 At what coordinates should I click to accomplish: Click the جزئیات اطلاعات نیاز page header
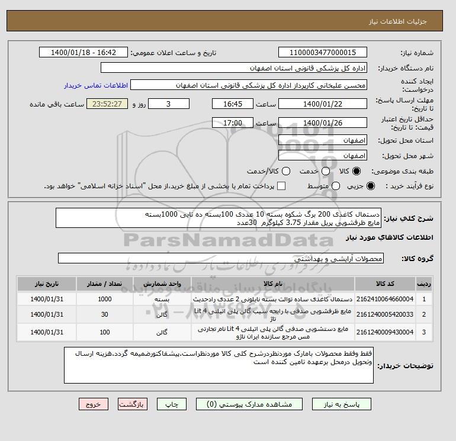click(x=397, y=21)
